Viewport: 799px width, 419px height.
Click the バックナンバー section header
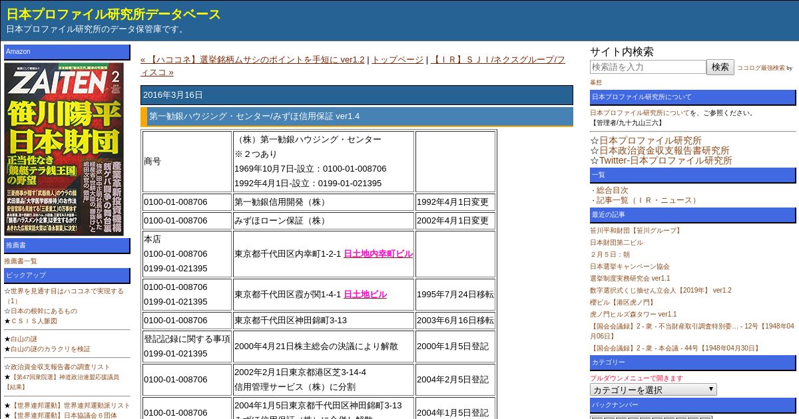click(x=692, y=405)
